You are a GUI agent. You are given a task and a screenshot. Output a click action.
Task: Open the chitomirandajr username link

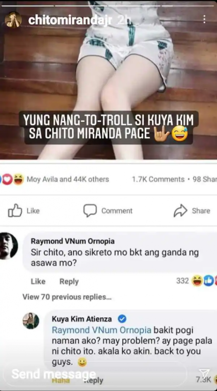point(70,20)
